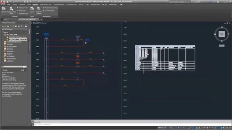Launch Automatic Reports
Image resolution: width=232 pixels, height=130 pixels.
coord(39,10)
